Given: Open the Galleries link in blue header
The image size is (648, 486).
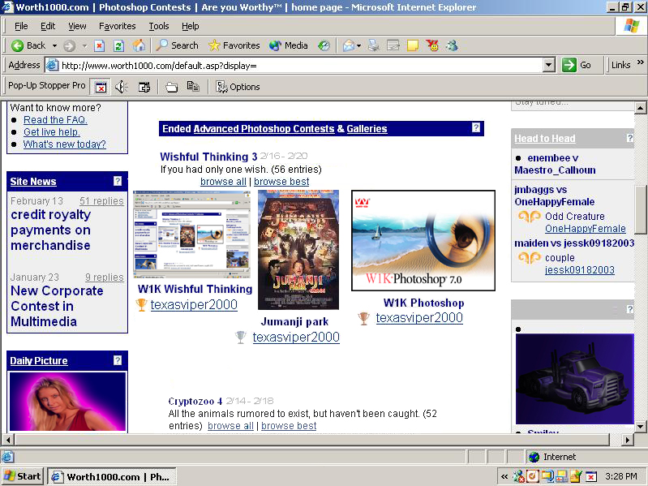Looking at the screenshot, I should (367, 128).
